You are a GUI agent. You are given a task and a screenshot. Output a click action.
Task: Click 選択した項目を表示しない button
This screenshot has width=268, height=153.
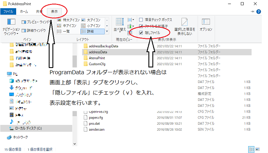[x=185, y=27]
